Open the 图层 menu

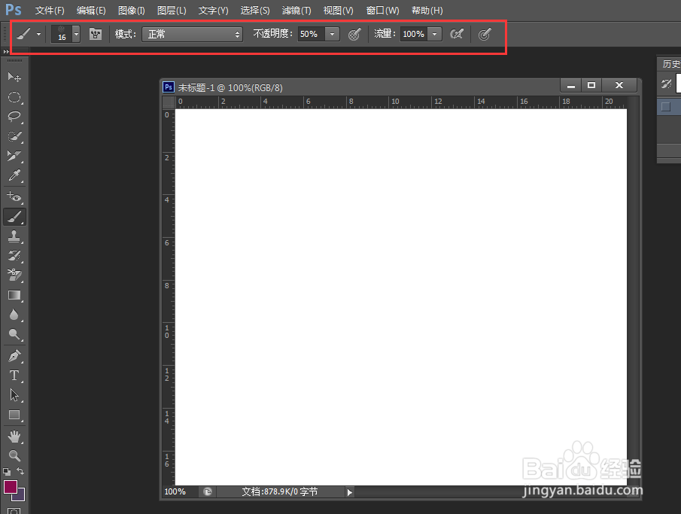click(x=172, y=10)
